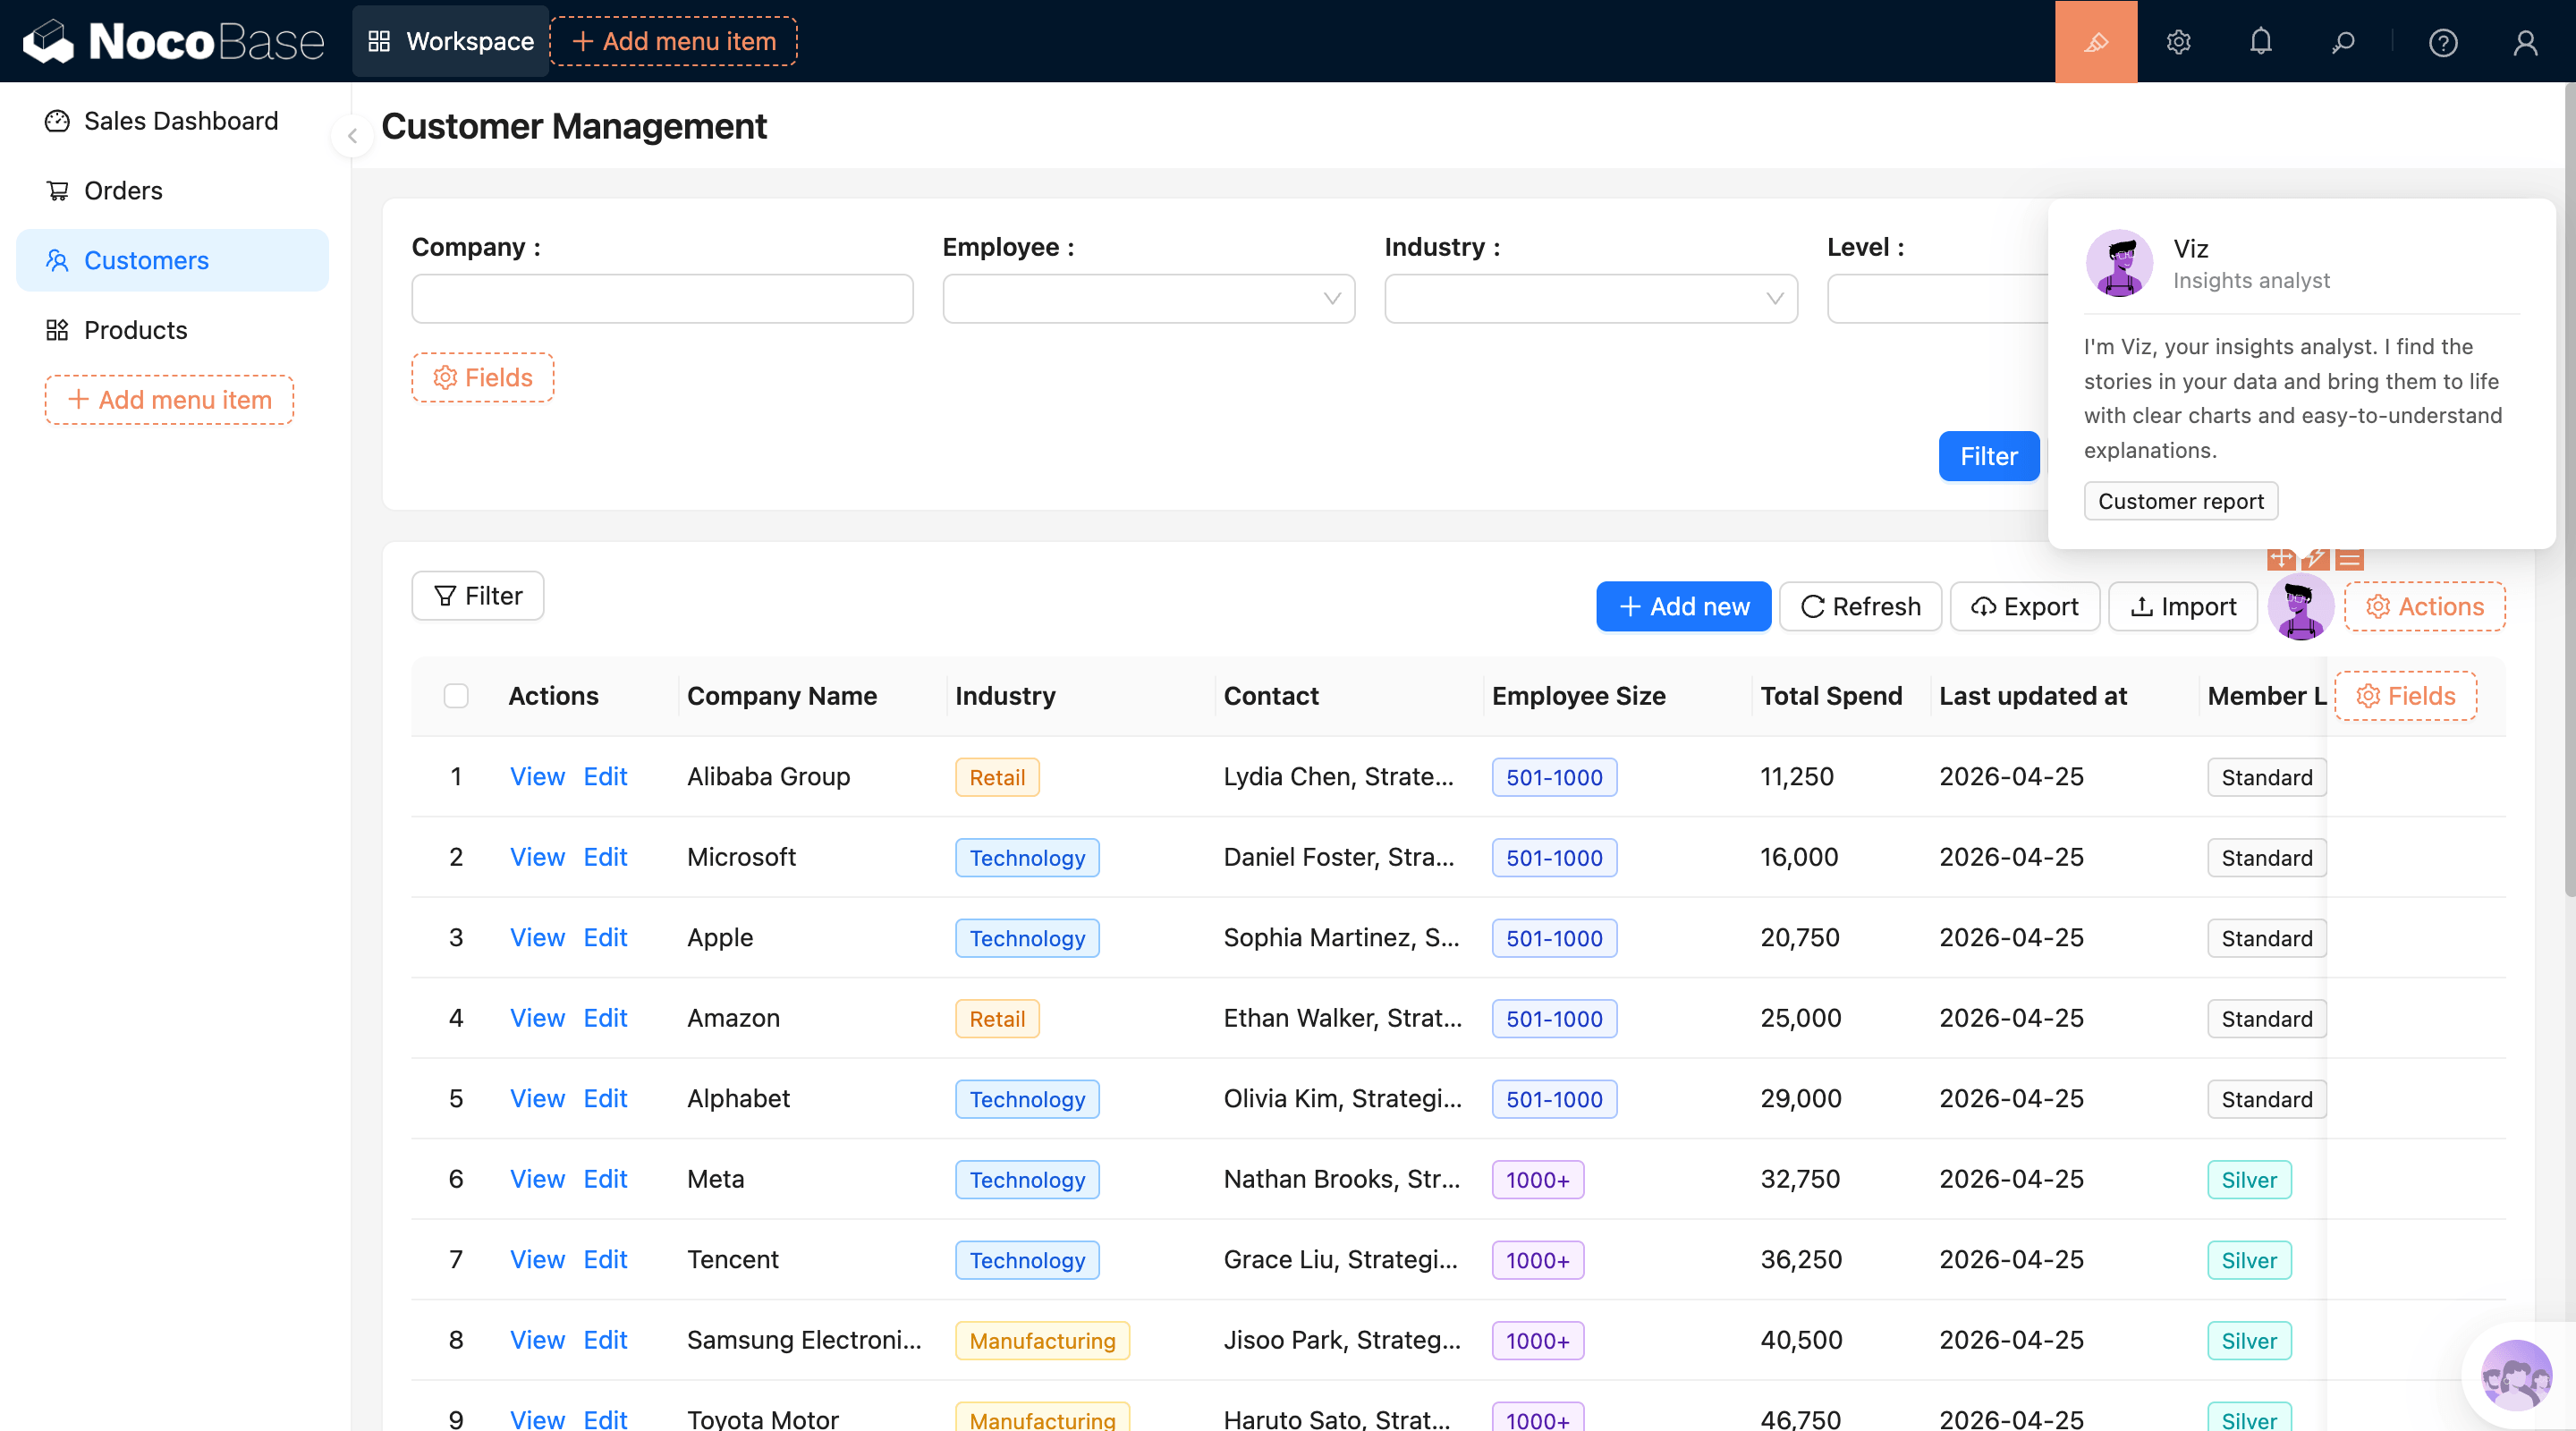Click the Export button
Viewport: 2576px width, 1431px height.
pos(2024,606)
